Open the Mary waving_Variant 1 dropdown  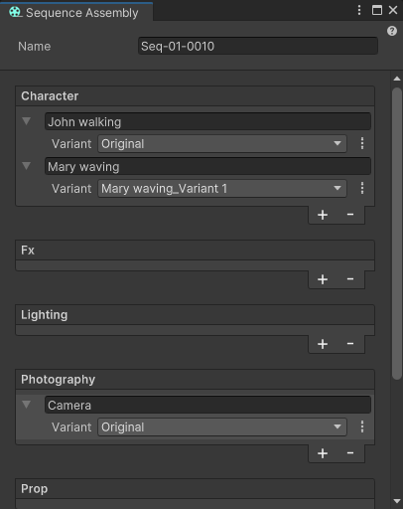pyautogui.click(x=222, y=188)
